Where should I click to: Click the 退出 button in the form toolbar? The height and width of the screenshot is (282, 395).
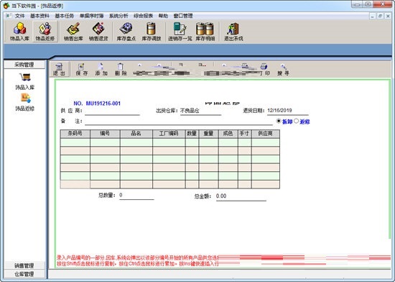pyautogui.click(x=59, y=69)
